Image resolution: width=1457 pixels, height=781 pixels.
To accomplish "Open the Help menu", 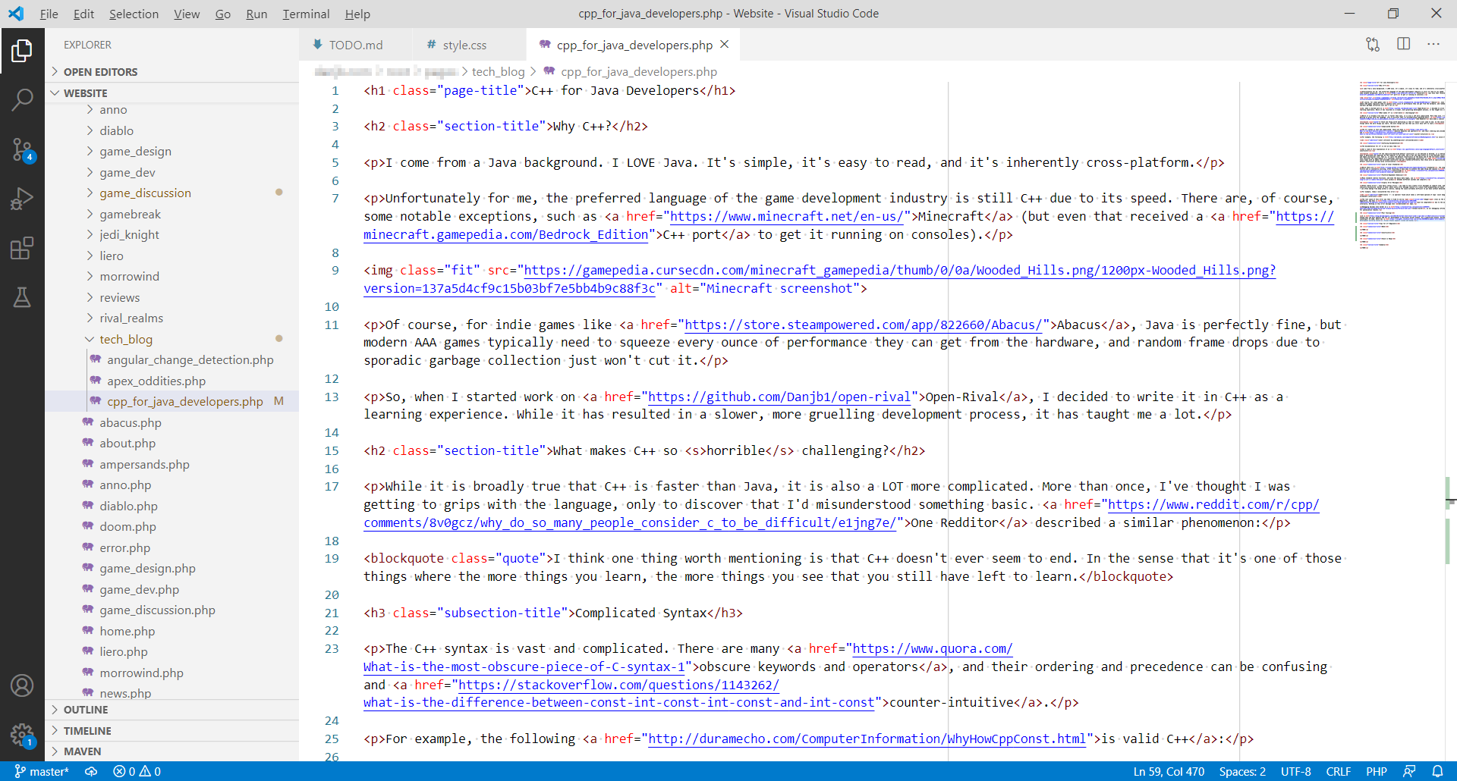I will [x=357, y=14].
